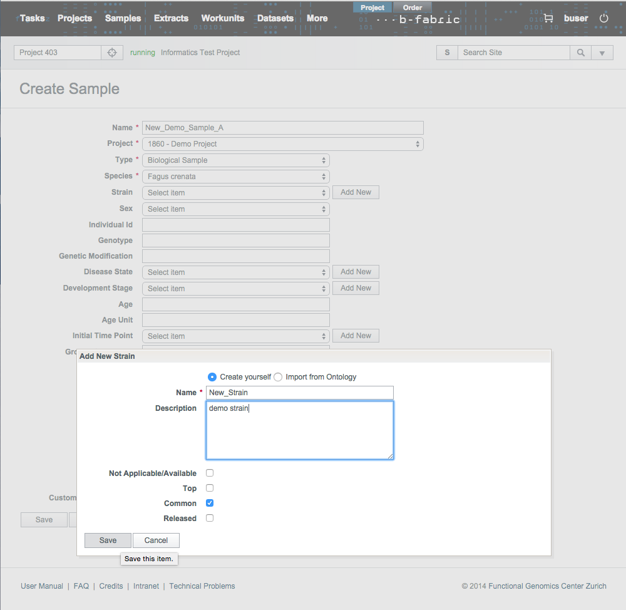
Task: Click the magnifier search icon
Action: (581, 53)
